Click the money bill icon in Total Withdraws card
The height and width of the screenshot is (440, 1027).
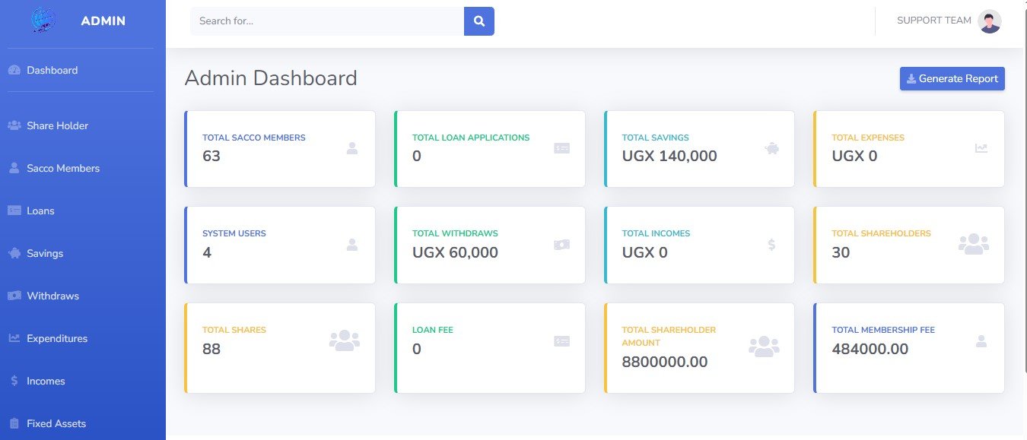tap(561, 245)
